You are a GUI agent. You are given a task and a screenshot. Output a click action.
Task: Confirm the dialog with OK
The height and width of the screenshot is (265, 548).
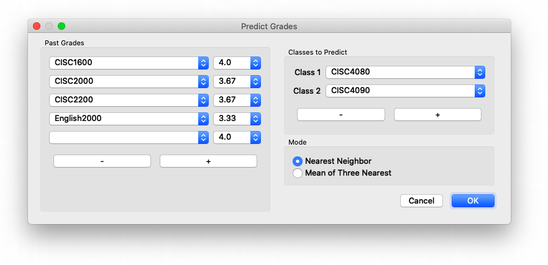[x=473, y=201]
